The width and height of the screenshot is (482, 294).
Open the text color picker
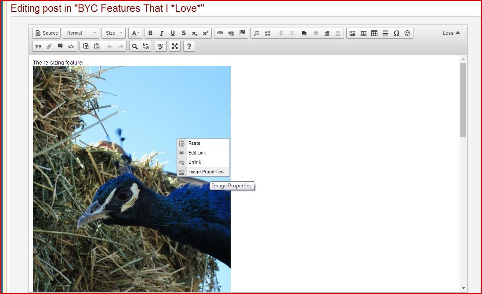click(x=136, y=33)
